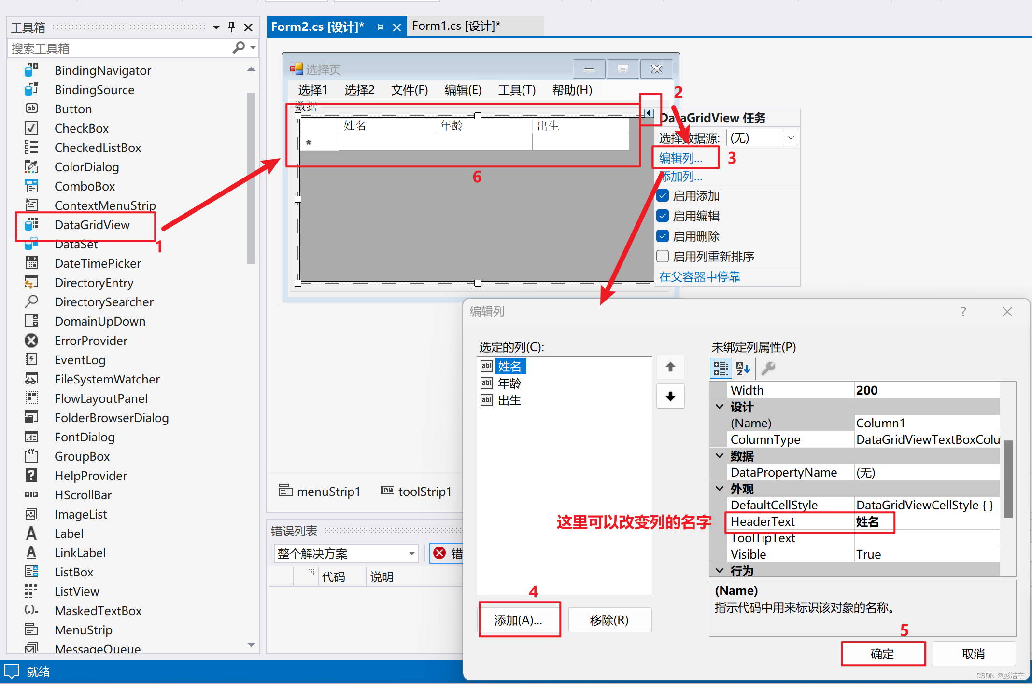This screenshot has width=1032, height=684.
Task: Select the Label control in toolbox
Action: tap(69, 534)
